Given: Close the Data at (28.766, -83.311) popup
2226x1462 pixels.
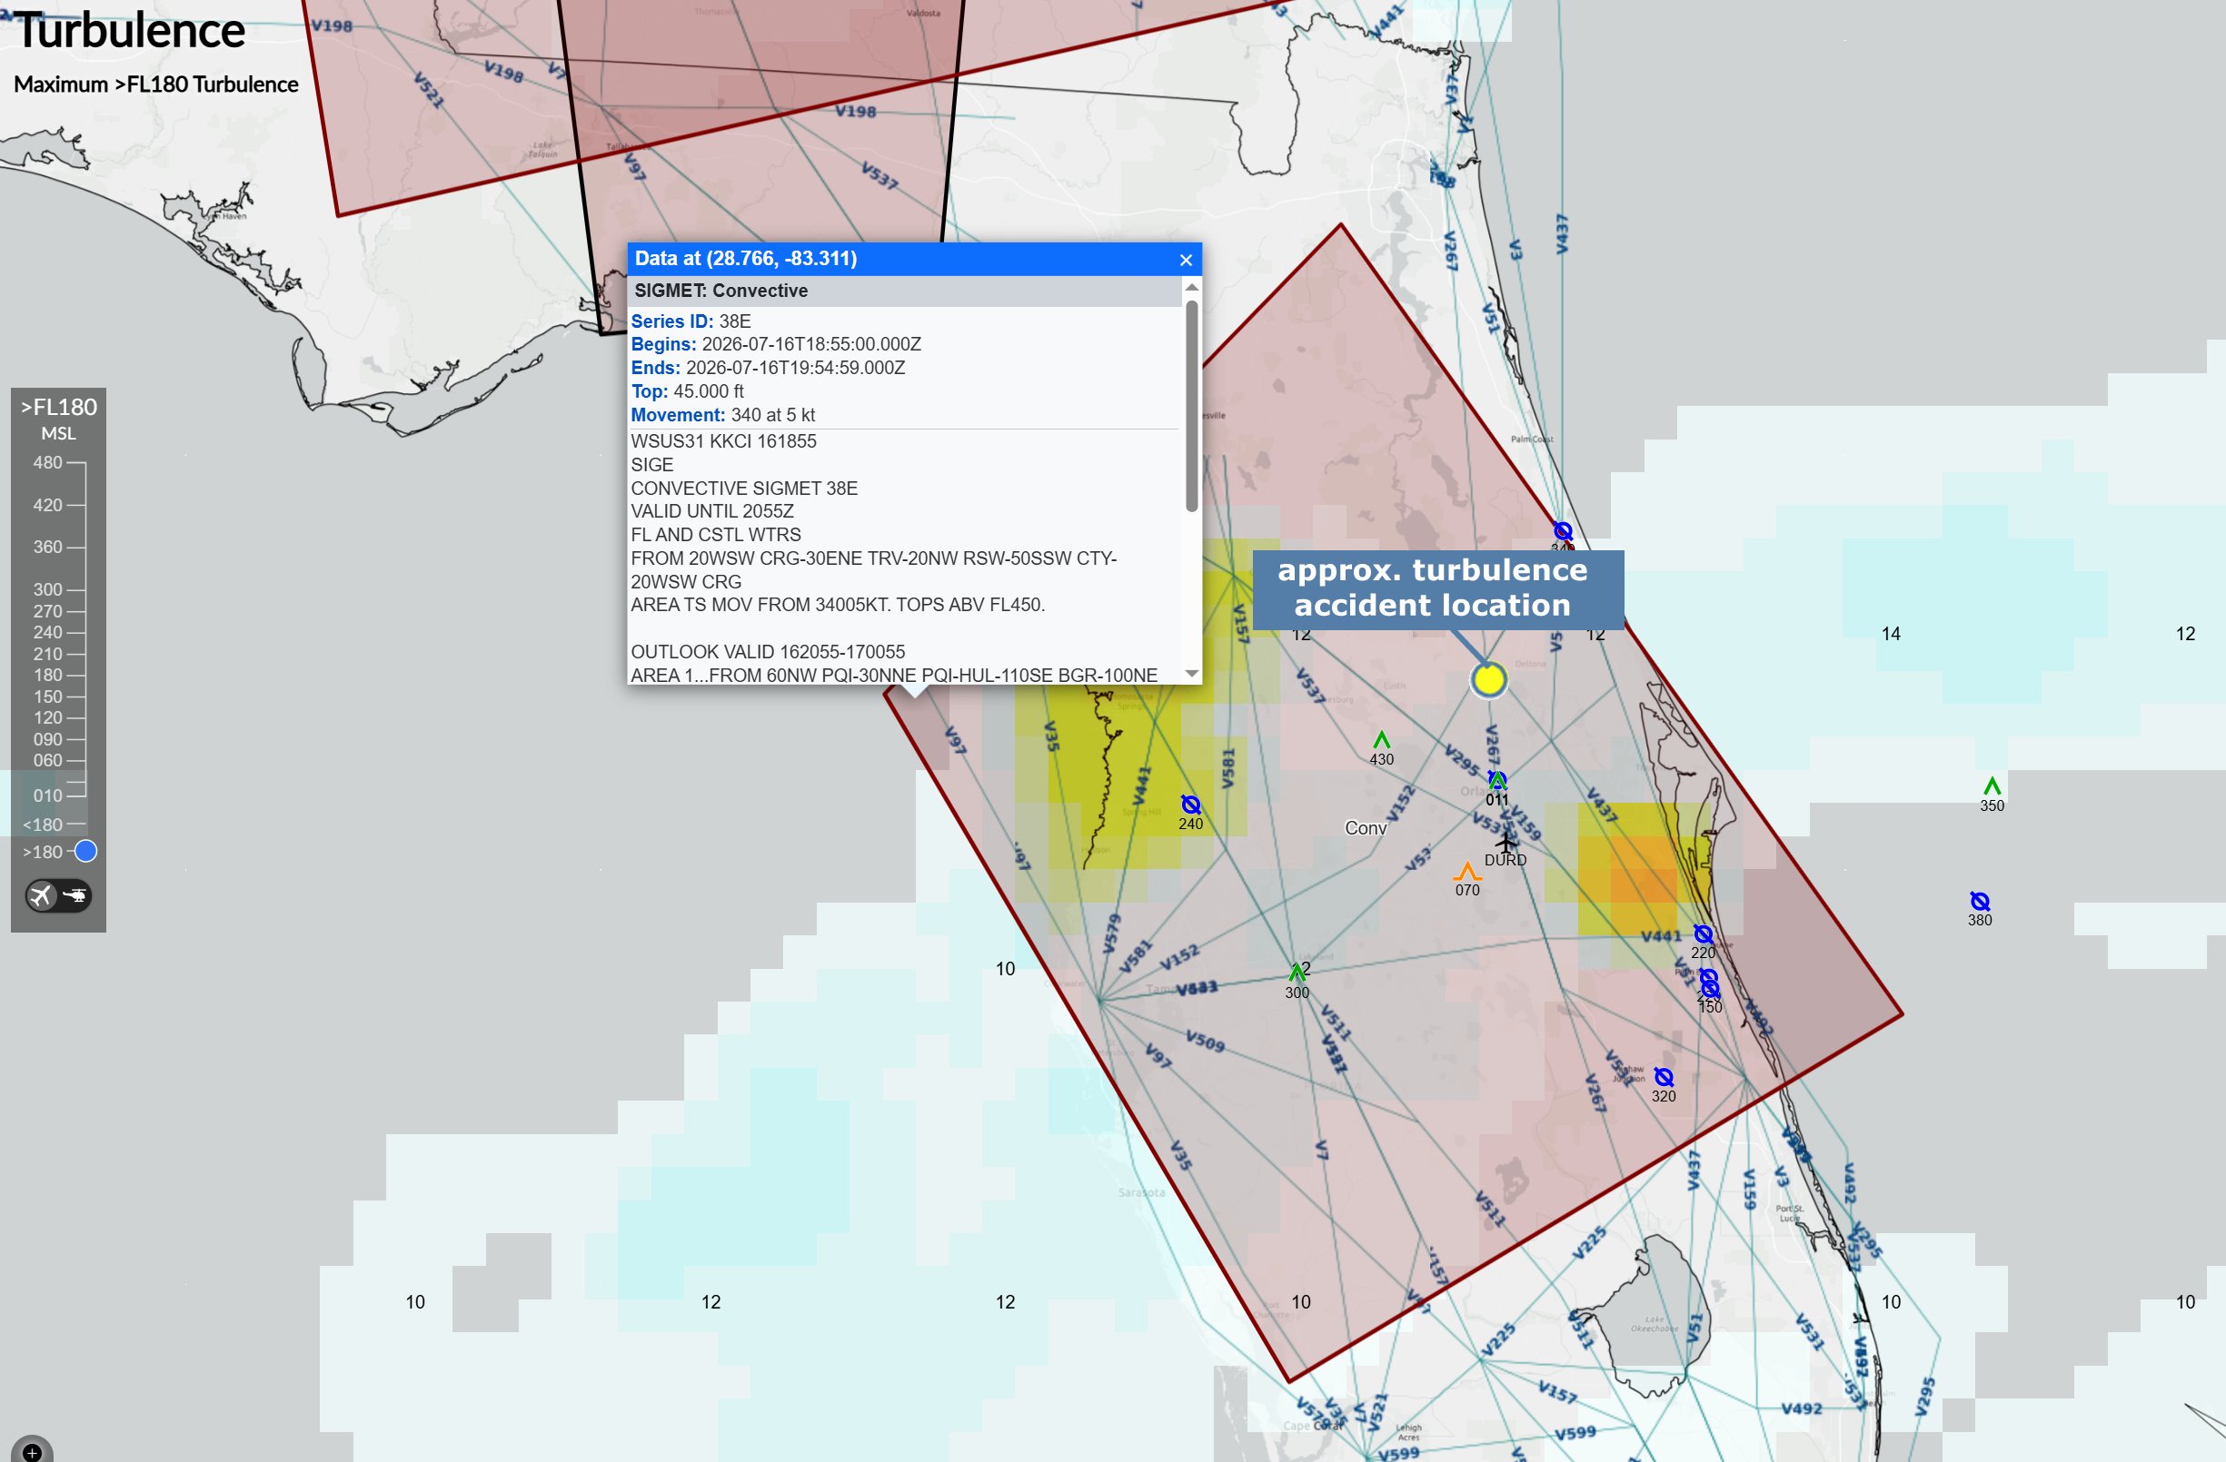Looking at the screenshot, I should coord(1186,260).
